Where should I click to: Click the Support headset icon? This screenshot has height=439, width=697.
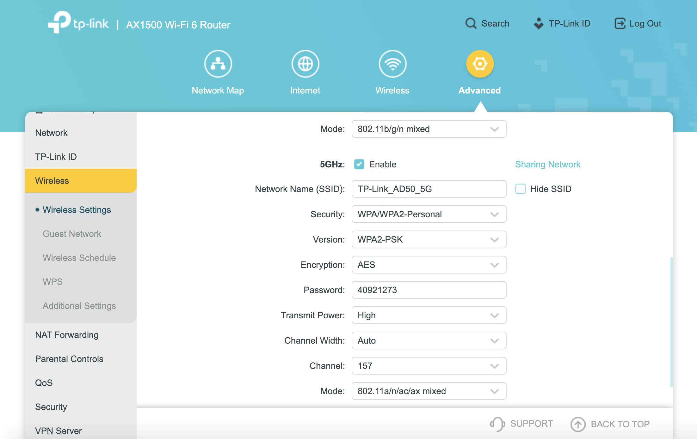point(497,424)
